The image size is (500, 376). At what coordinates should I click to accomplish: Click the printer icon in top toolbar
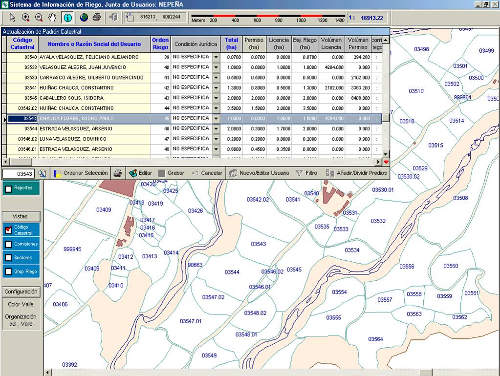pyautogui.click(x=97, y=18)
